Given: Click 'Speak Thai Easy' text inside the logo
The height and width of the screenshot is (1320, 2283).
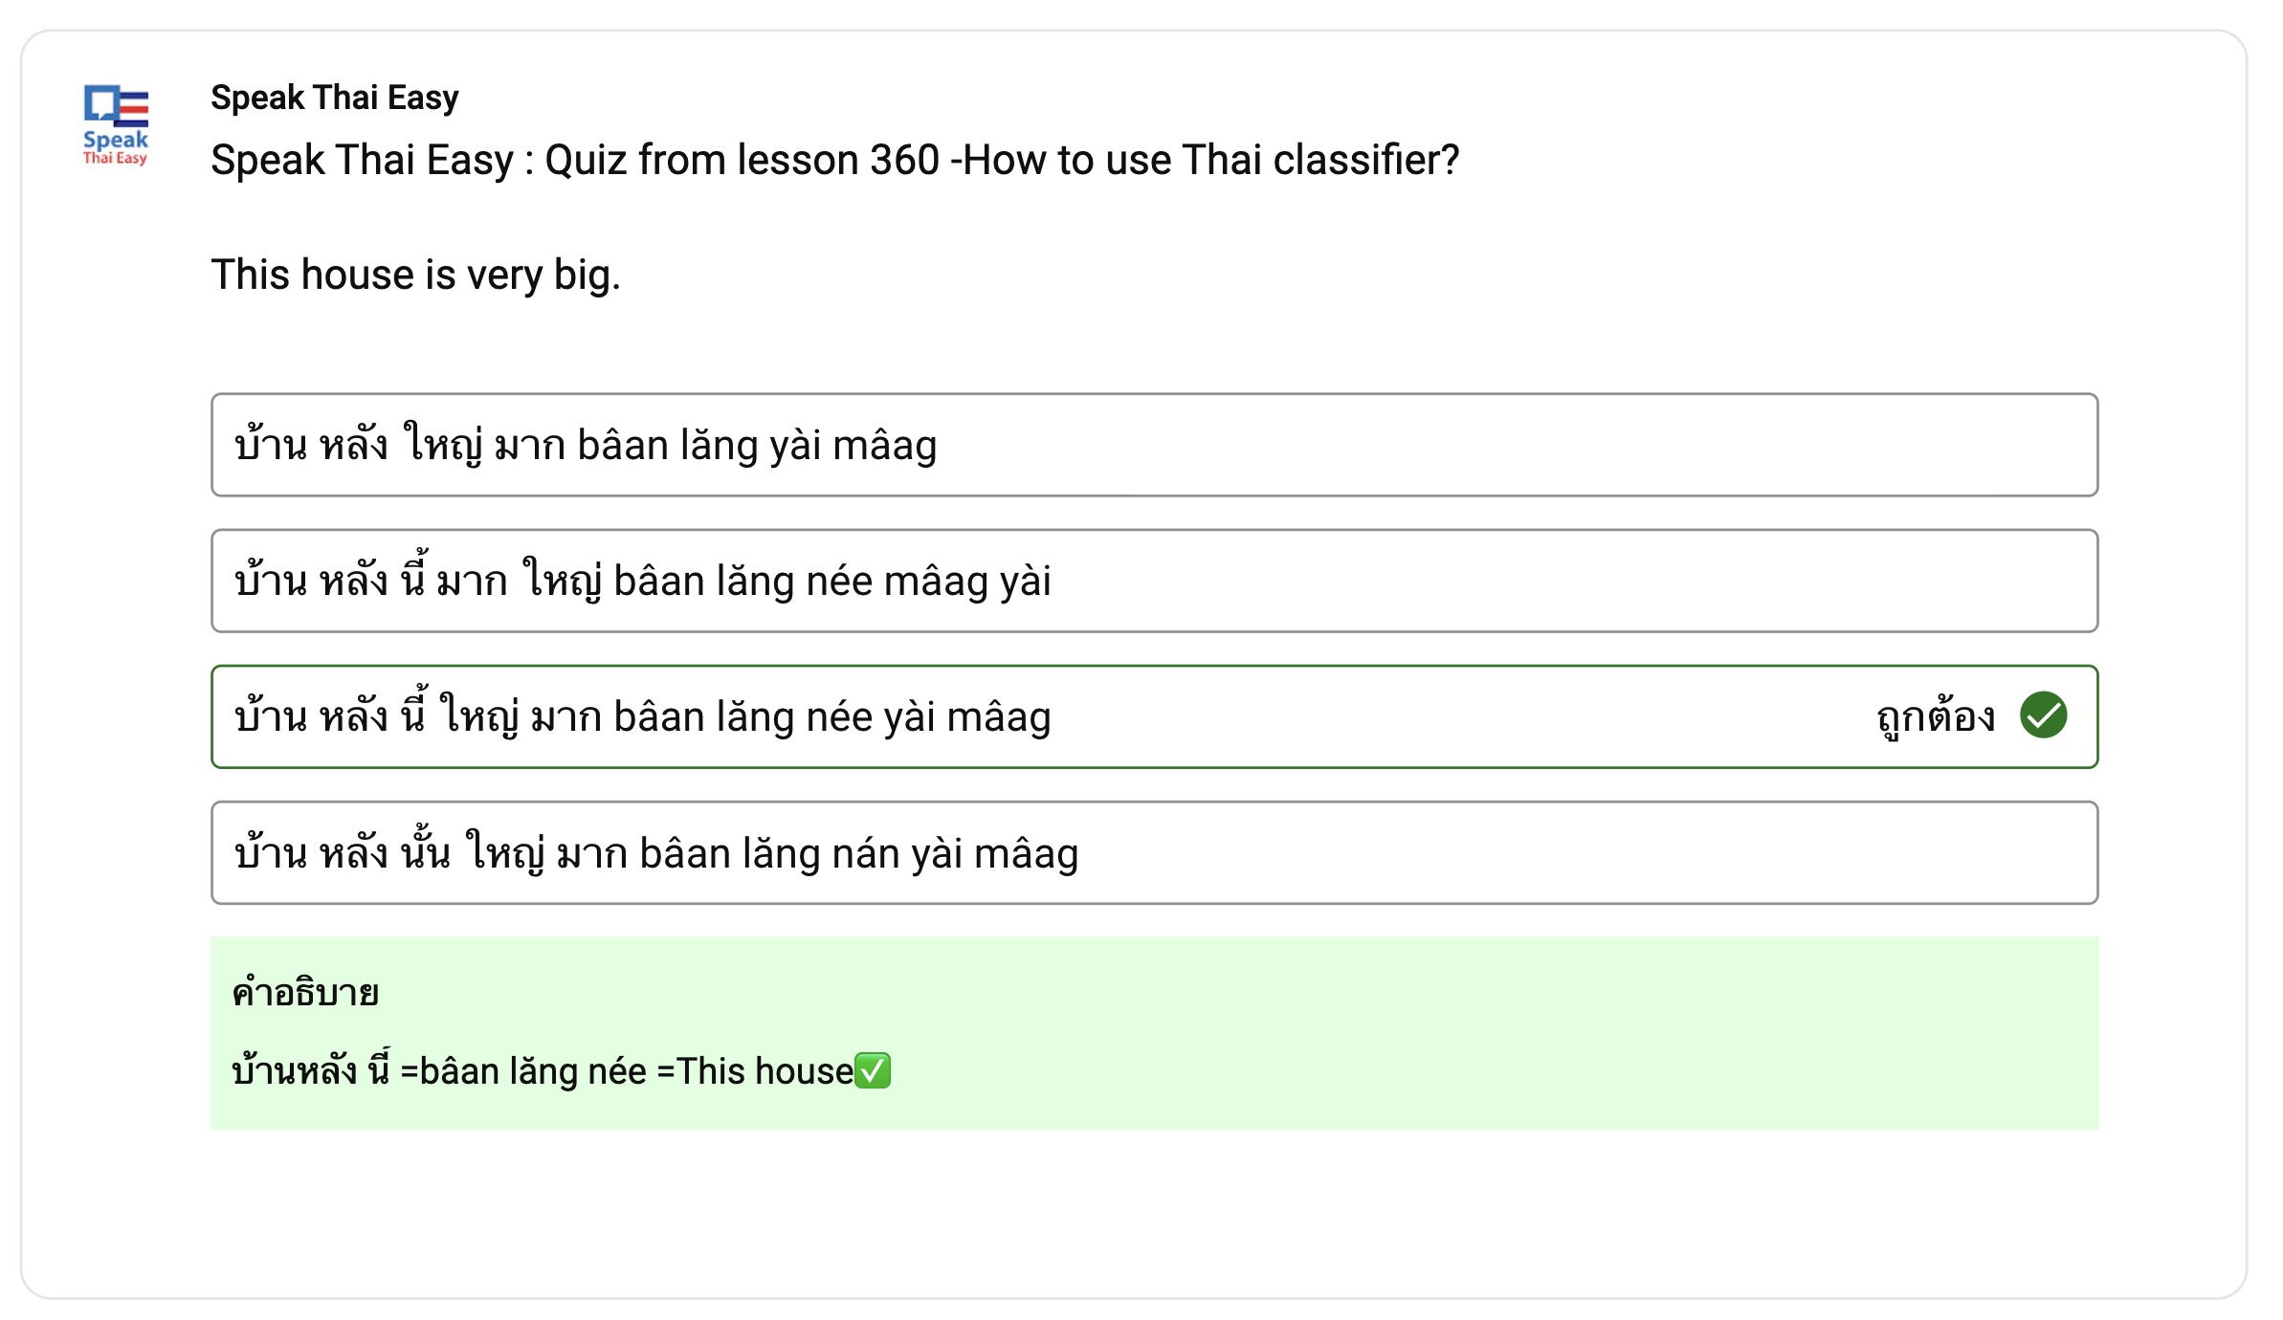Looking at the screenshot, I should [x=116, y=148].
